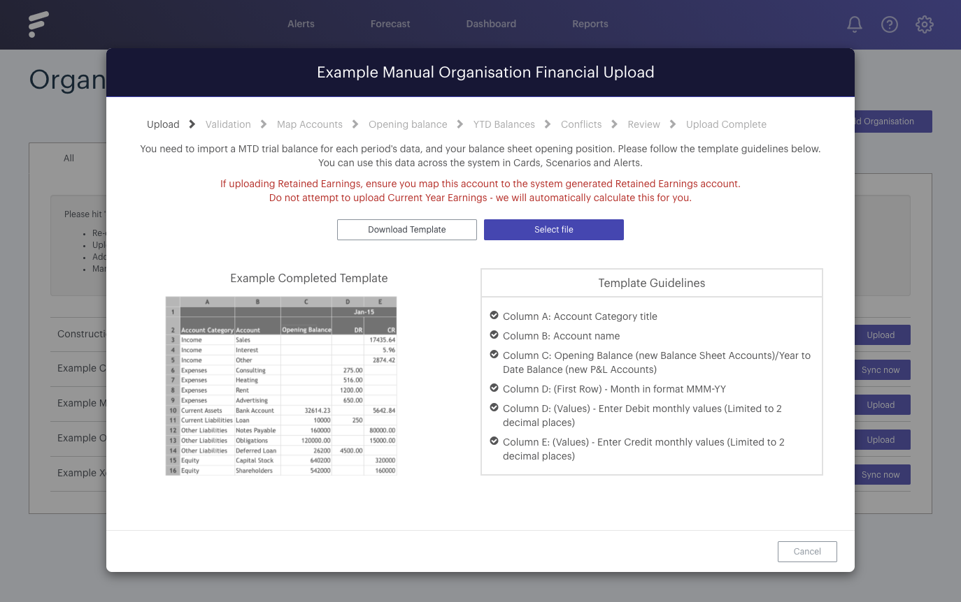Click check icon beside Column C guideline
This screenshot has height=602, width=961.
494,355
